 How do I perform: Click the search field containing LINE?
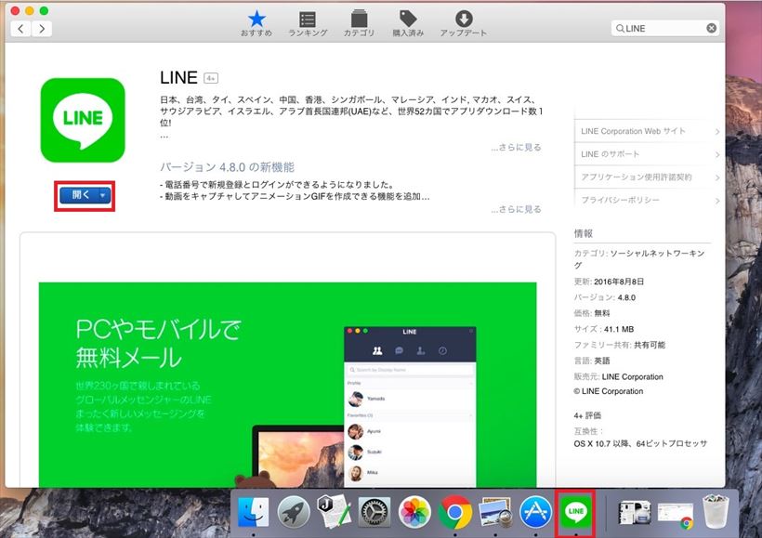tap(664, 28)
